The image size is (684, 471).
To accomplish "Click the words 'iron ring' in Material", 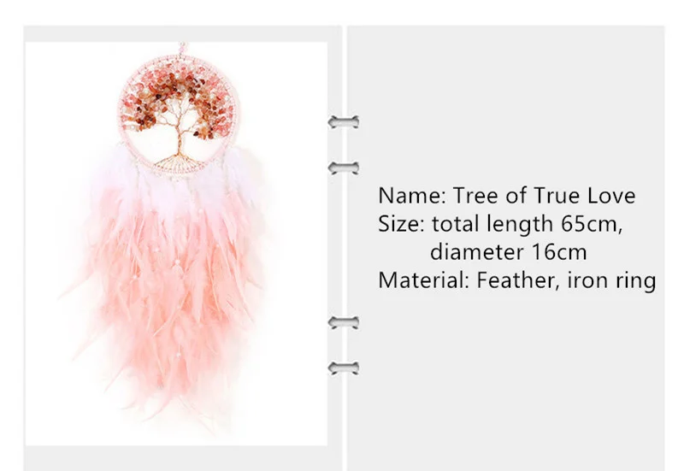I will click(611, 280).
